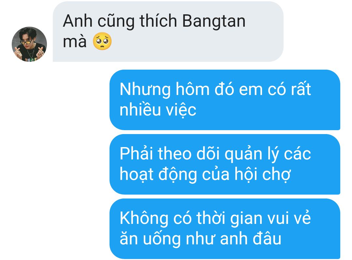Select the gray message mentioning Bangtan
The width and height of the screenshot is (352, 260).
pos(168,31)
